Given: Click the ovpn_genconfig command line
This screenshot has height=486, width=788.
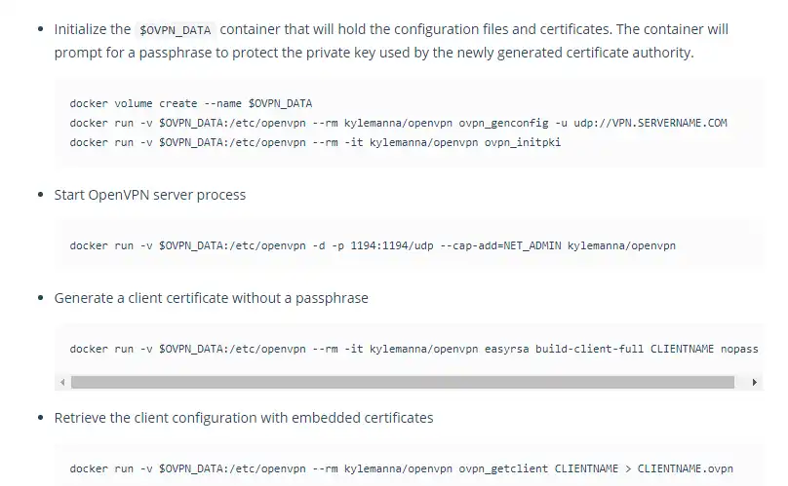Looking at the screenshot, I should pos(398,123).
